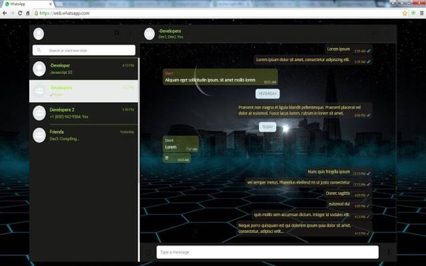This screenshot has height=266, width=426.
Task: Open the Friends chat from yesterday
Action: [84, 135]
